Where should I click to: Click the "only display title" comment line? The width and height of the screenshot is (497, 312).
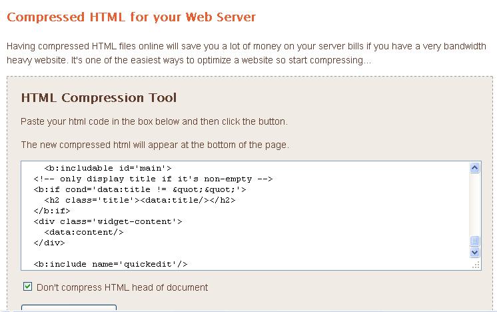(x=153, y=179)
